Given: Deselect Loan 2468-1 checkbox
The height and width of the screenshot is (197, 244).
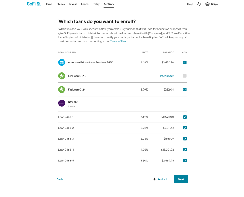Looking at the screenshot, I should (185, 117).
